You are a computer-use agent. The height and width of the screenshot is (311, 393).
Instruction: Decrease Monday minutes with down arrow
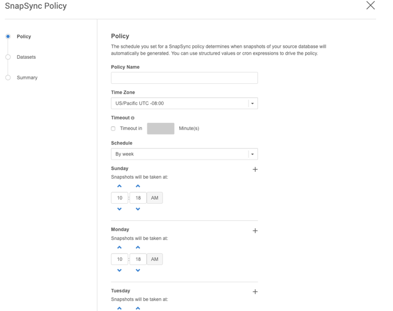pyautogui.click(x=138, y=270)
